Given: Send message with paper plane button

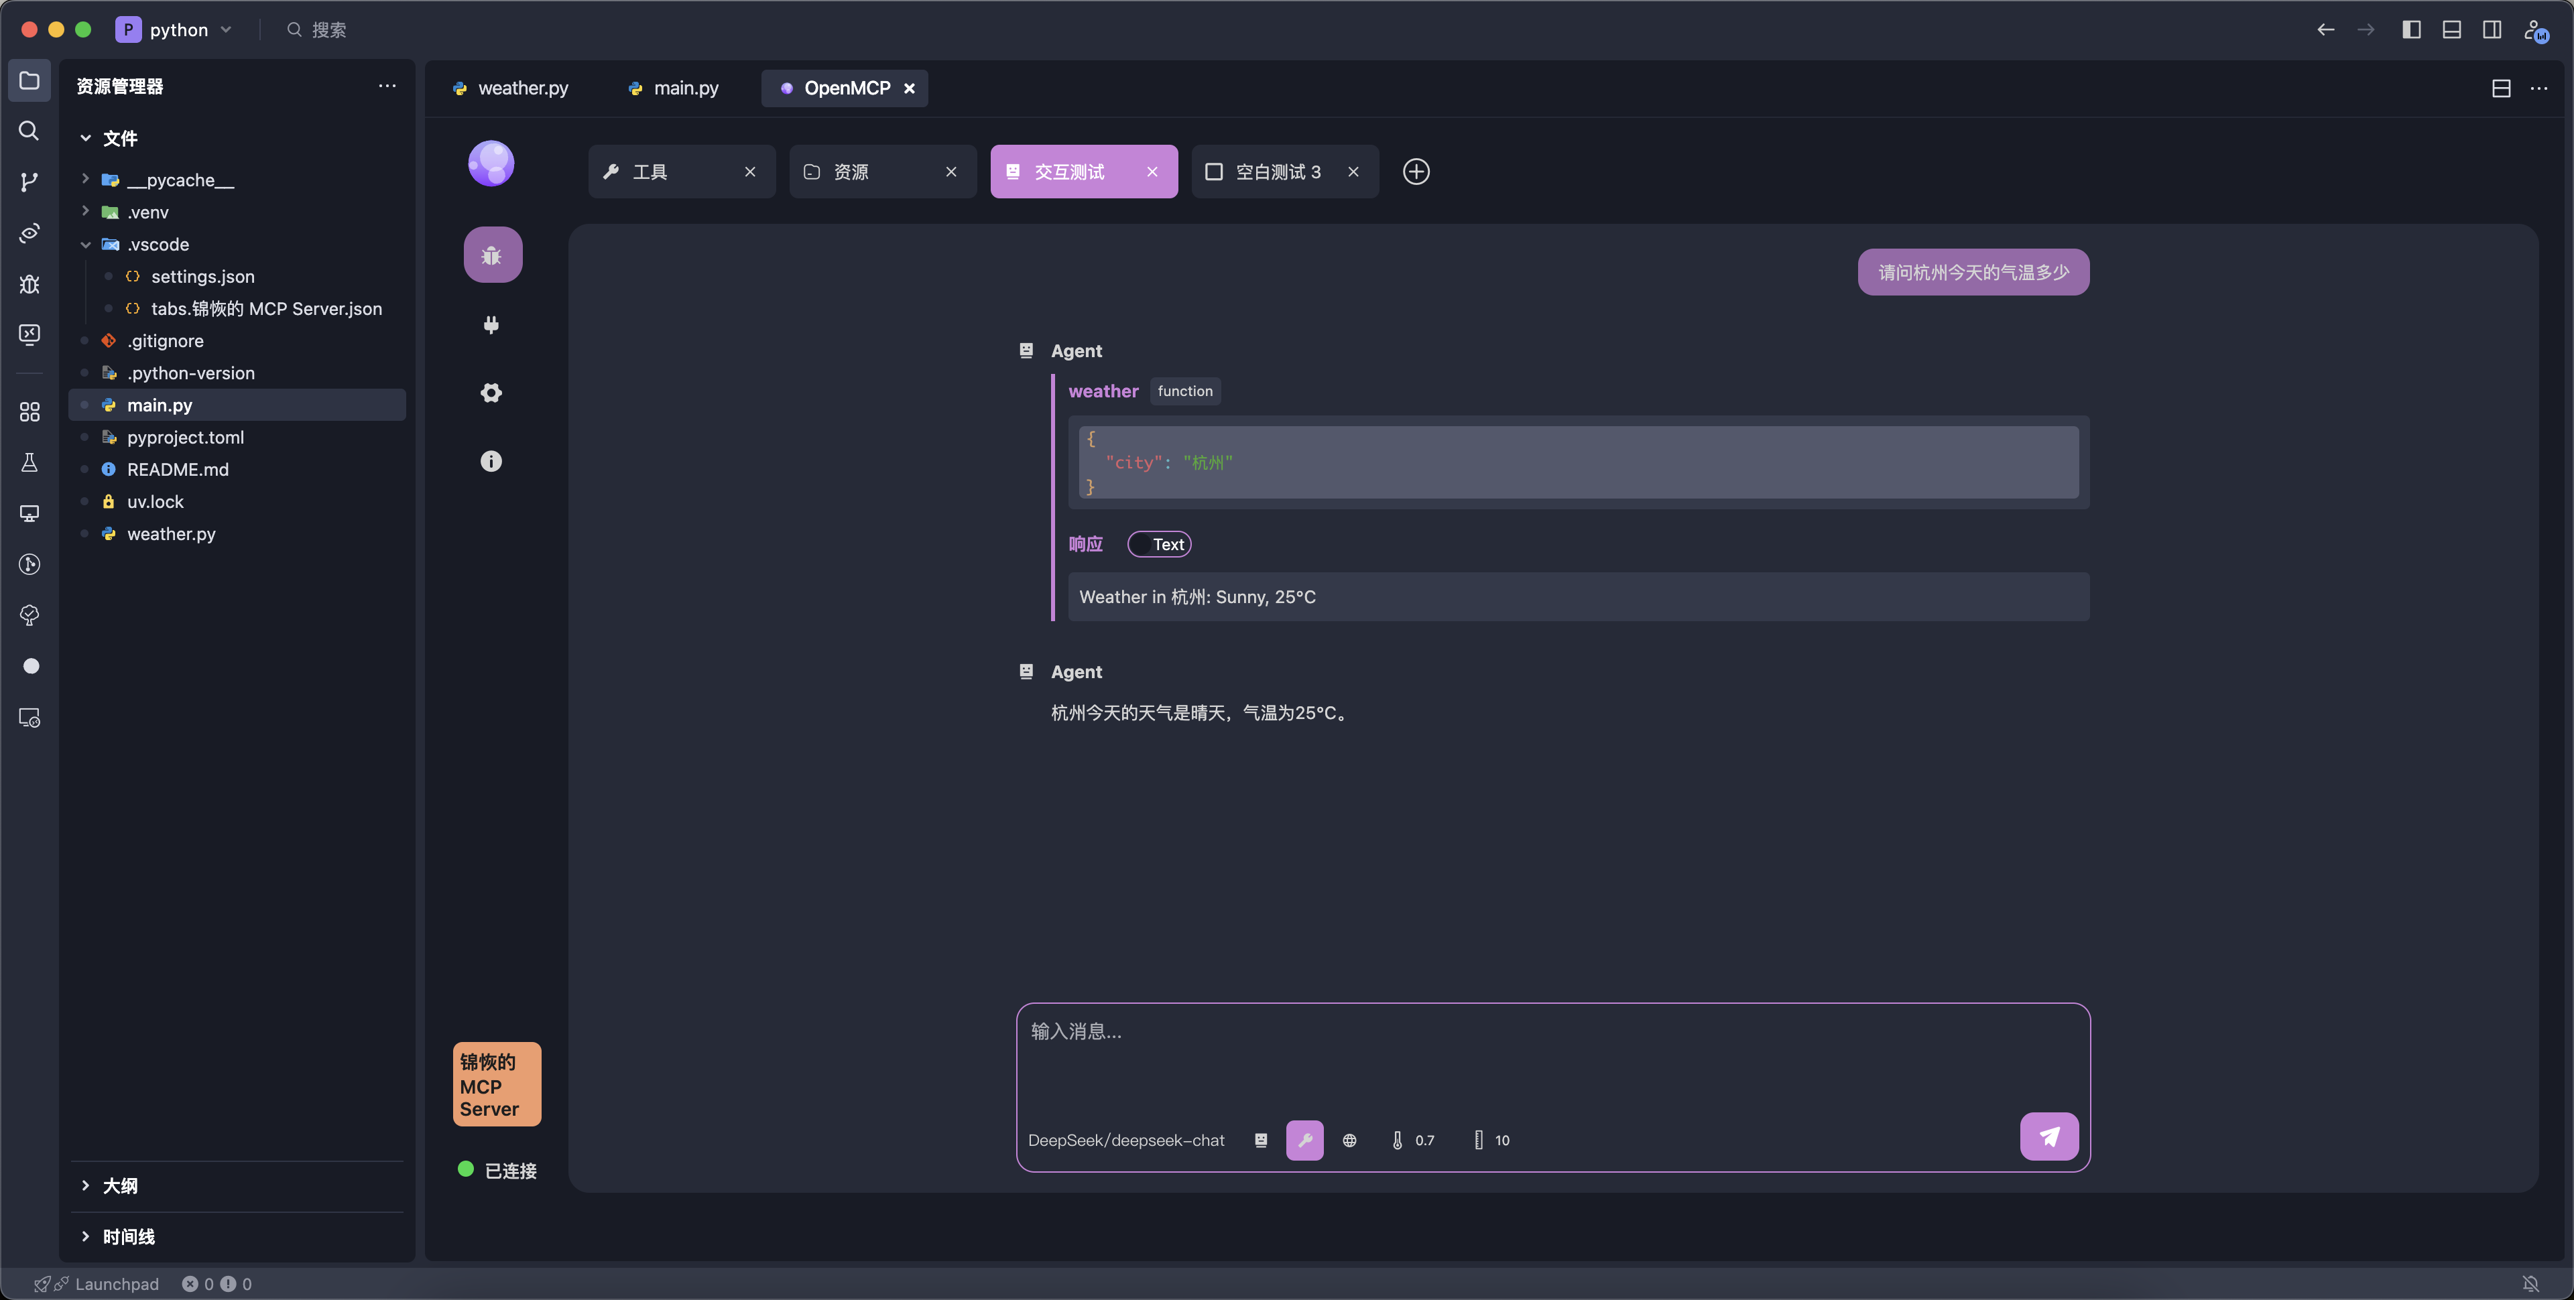Looking at the screenshot, I should [x=2048, y=1136].
